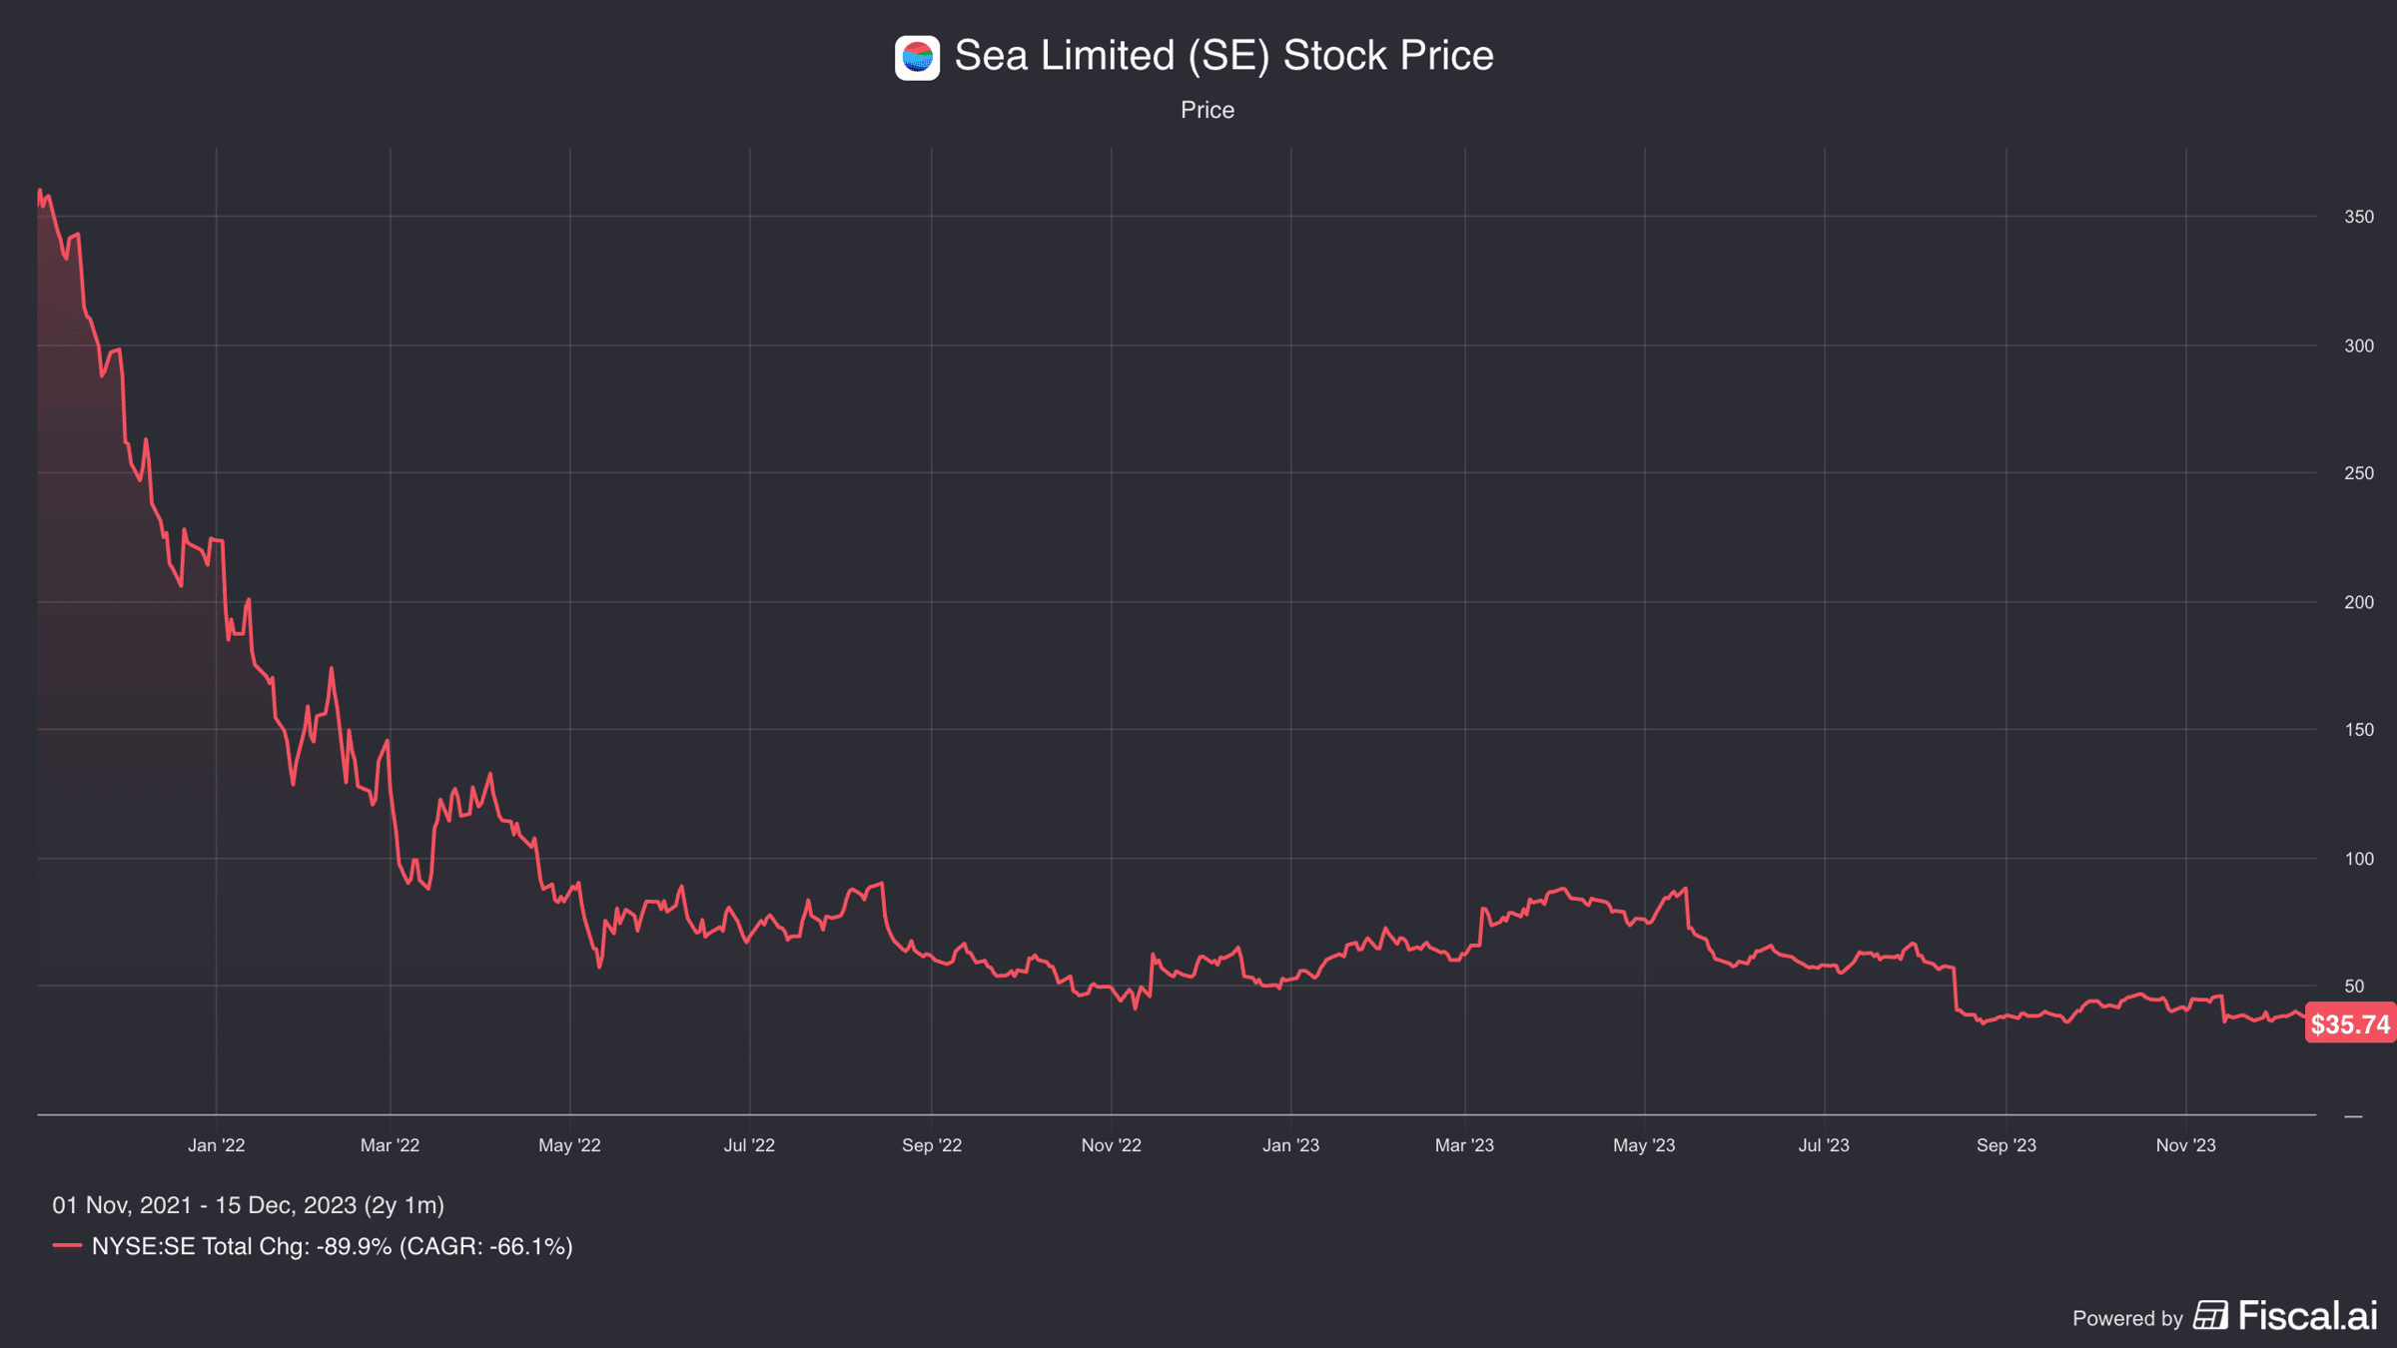Click the red NYSE:SE legend line marker
This screenshot has height=1348, width=2397.
(x=67, y=1246)
